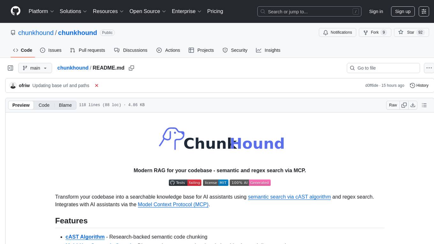This screenshot has height=244, width=434.
Task: Open the Issues tab
Action: tap(51, 50)
